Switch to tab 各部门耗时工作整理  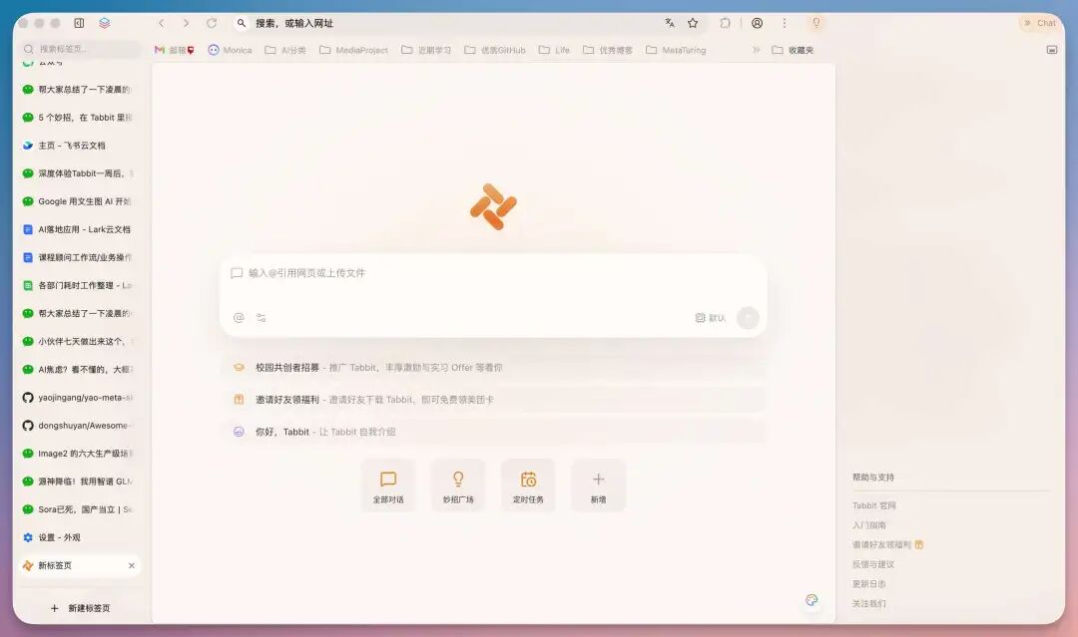[81, 285]
